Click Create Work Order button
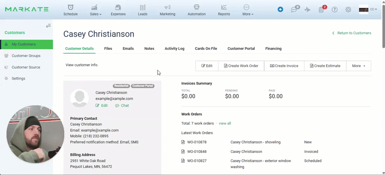Image resolution: width=385 pixels, height=175 pixels. [x=241, y=66]
